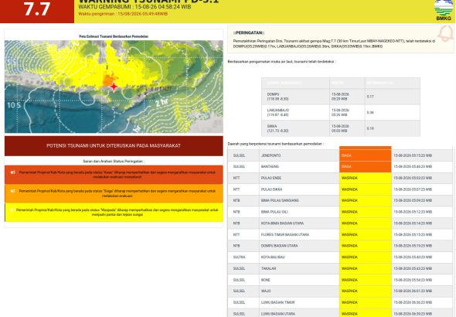Select the SIKKA row in the observation table

pos(341,128)
